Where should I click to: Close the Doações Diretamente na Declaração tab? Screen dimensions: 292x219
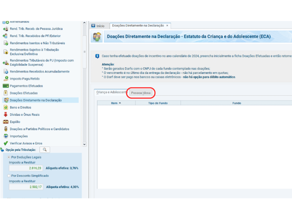pos(167,26)
